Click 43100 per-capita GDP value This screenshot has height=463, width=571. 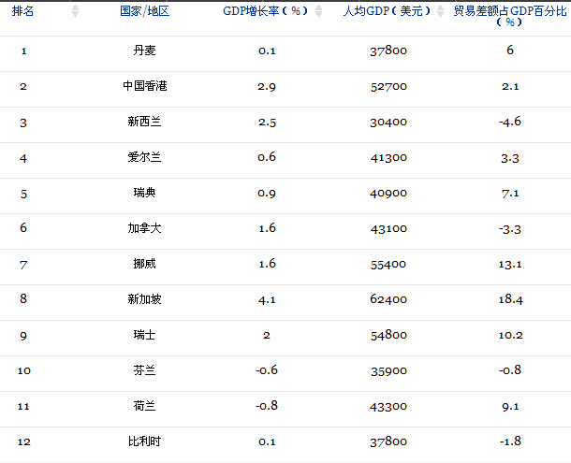pos(388,228)
